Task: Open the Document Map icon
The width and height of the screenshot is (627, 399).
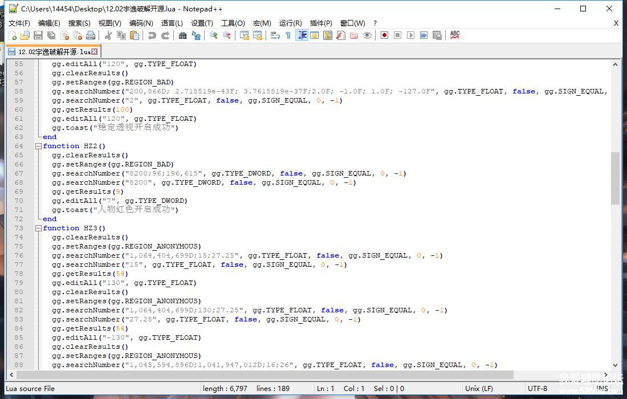Action: (x=328, y=35)
